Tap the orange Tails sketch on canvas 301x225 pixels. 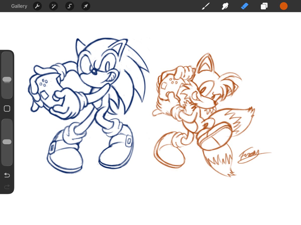[x=203, y=115]
